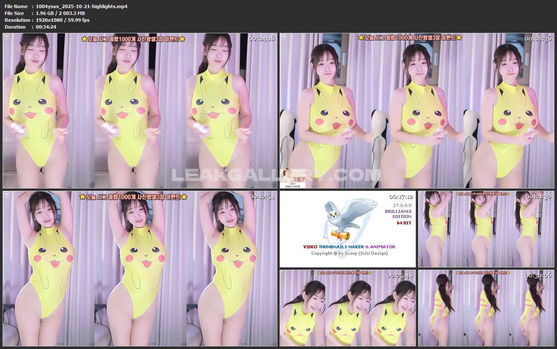Click the 64 BIT label
557x349 pixels.
click(x=404, y=223)
